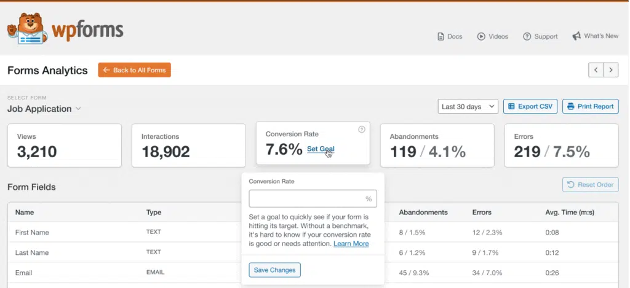Expand the Job Application form selector
This screenshot has width=630, height=288.
(44, 109)
